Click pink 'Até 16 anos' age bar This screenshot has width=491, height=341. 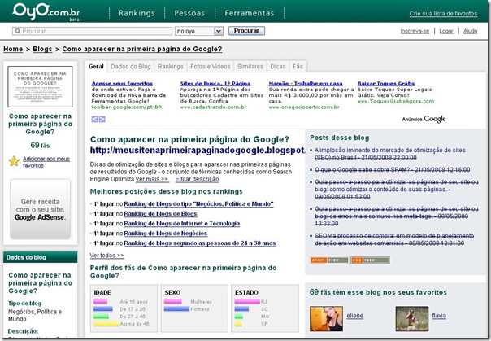[x=100, y=302]
